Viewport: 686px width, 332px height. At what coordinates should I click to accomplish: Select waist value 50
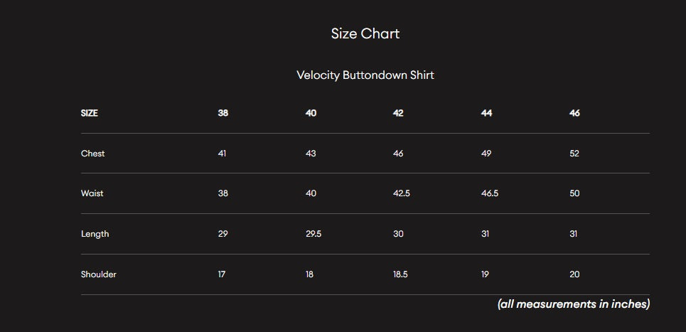tap(574, 193)
